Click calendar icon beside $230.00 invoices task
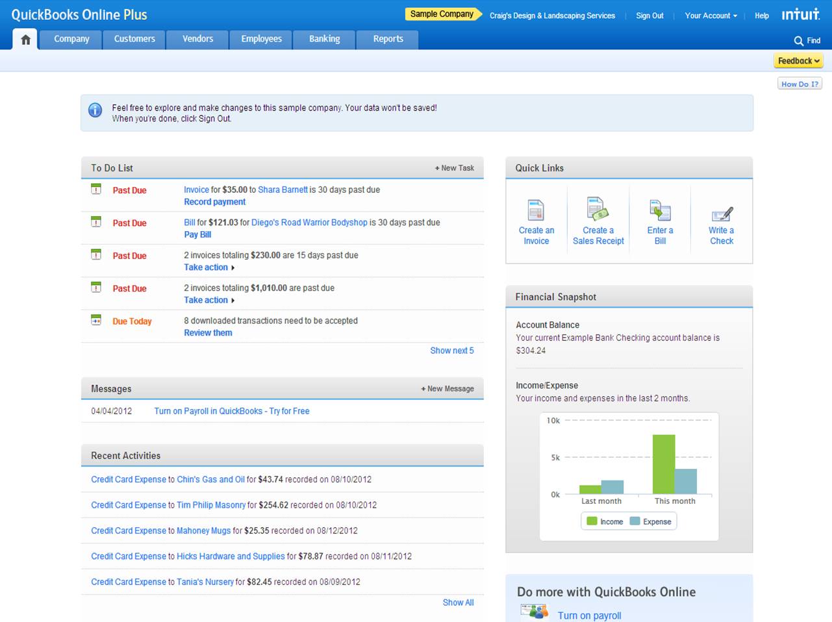 click(96, 255)
